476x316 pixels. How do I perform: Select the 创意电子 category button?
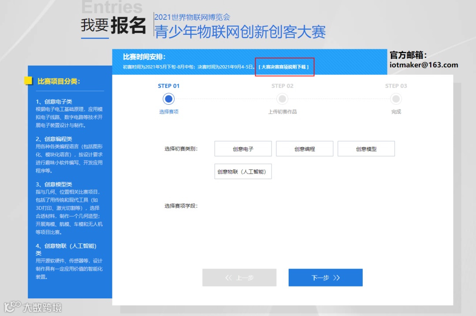click(243, 149)
